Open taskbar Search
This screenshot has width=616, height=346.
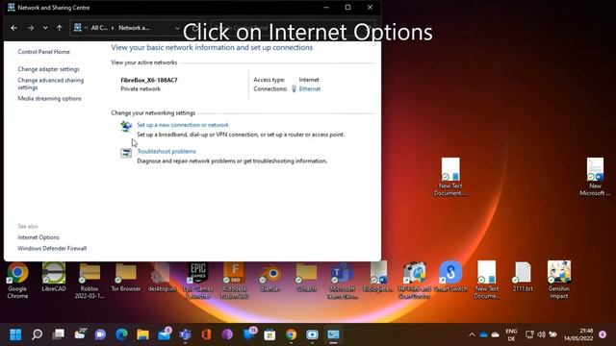pyautogui.click(x=37, y=334)
